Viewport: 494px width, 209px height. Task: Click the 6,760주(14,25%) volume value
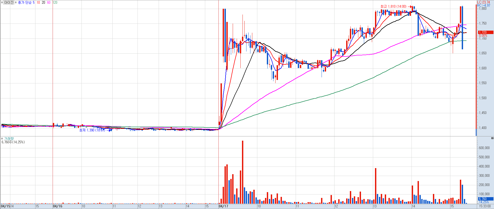[13, 142]
